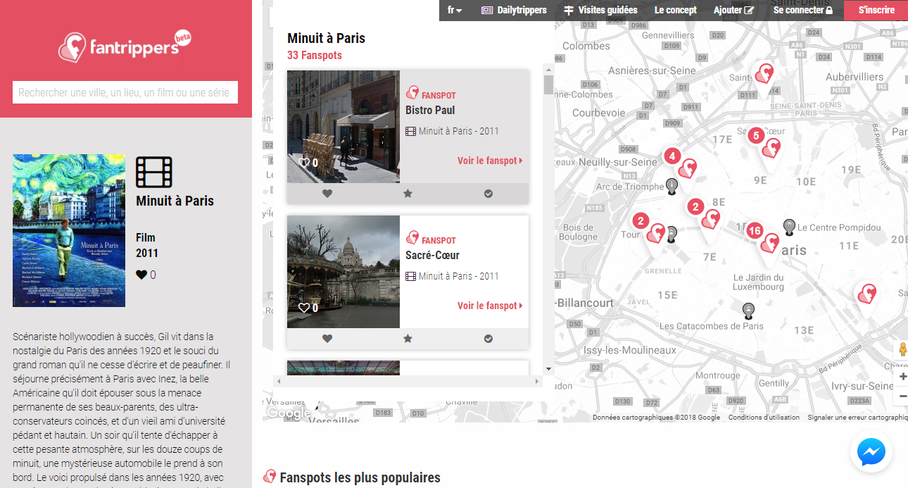Click the Arc de Triomphe landmark pin
The image size is (908, 488).
672,186
